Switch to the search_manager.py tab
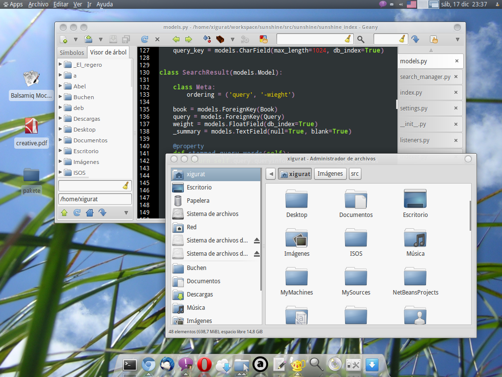Image resolution: width=502 pixels, height=377 pixels. [425, 77]
